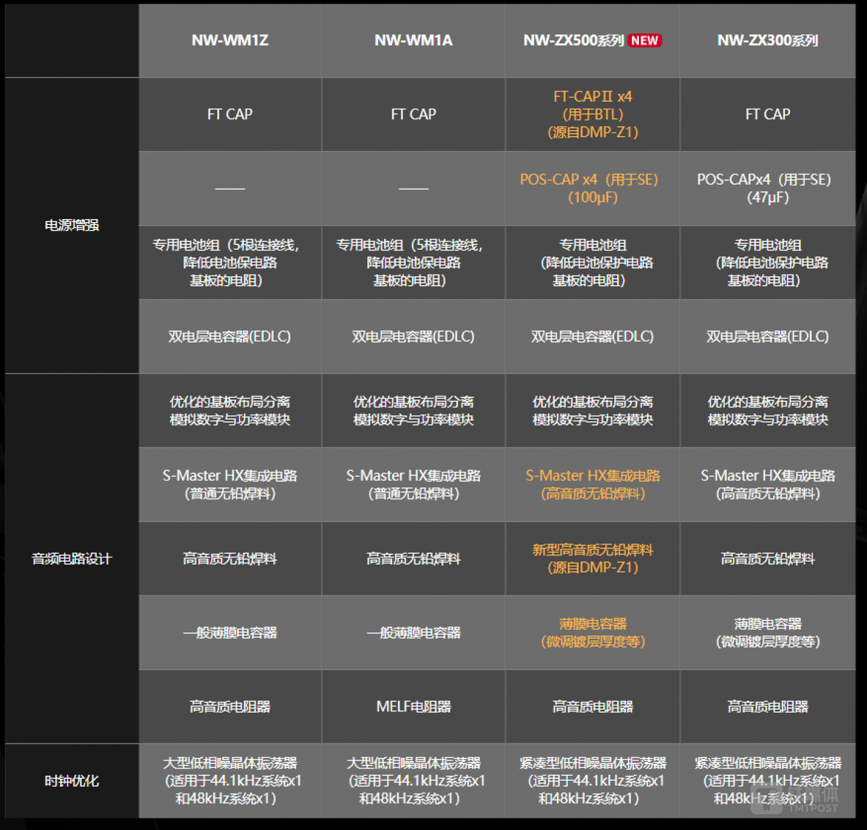Select 紧凑型低相噪晶体振荡器 cell under NW-ZX300系列

click(x=768, y=781)
